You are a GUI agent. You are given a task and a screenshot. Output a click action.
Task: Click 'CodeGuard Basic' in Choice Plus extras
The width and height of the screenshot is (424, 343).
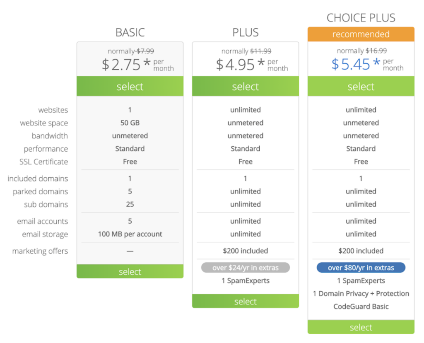click(361, 307)
